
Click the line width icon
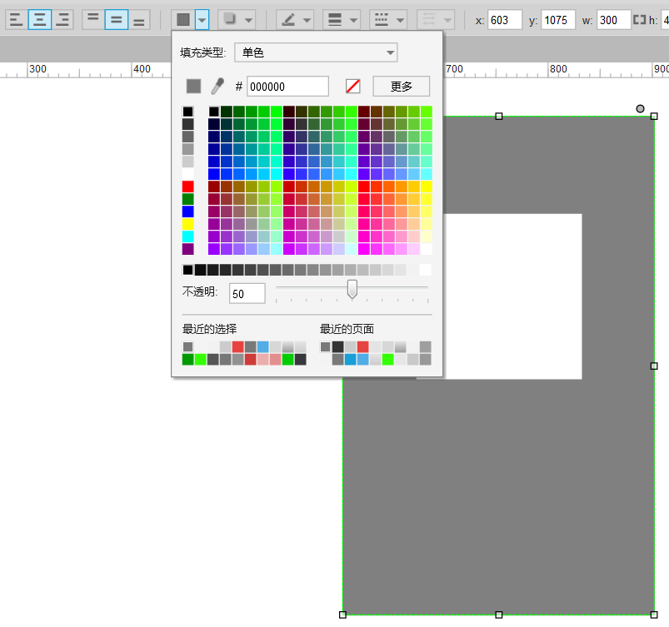335,19
